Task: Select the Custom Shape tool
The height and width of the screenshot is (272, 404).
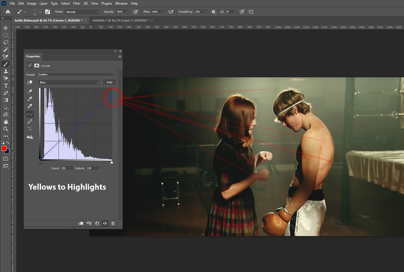Action: click(x=6, y=114)
